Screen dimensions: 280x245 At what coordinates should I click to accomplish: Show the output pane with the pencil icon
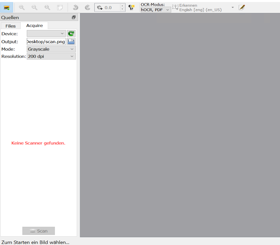242,7
